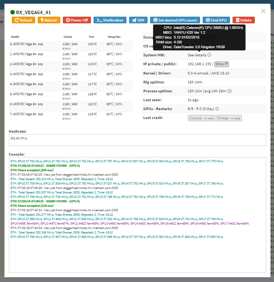The image size is (274, 282).
Task: Delete this rig
Action: [x=244, y=20]
